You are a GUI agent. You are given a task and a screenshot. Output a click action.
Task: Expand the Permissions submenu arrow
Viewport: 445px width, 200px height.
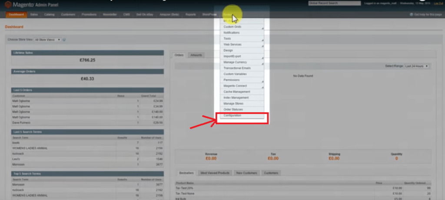262,82
